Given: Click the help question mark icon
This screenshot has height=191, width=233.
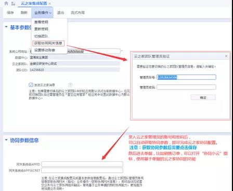Looking at the screenshot, I should point(70,85).
